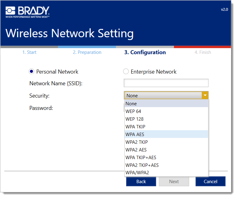Click the Network Name (SSID) text field
Screen dimensions: 236x197
click(x=166, y=83)
